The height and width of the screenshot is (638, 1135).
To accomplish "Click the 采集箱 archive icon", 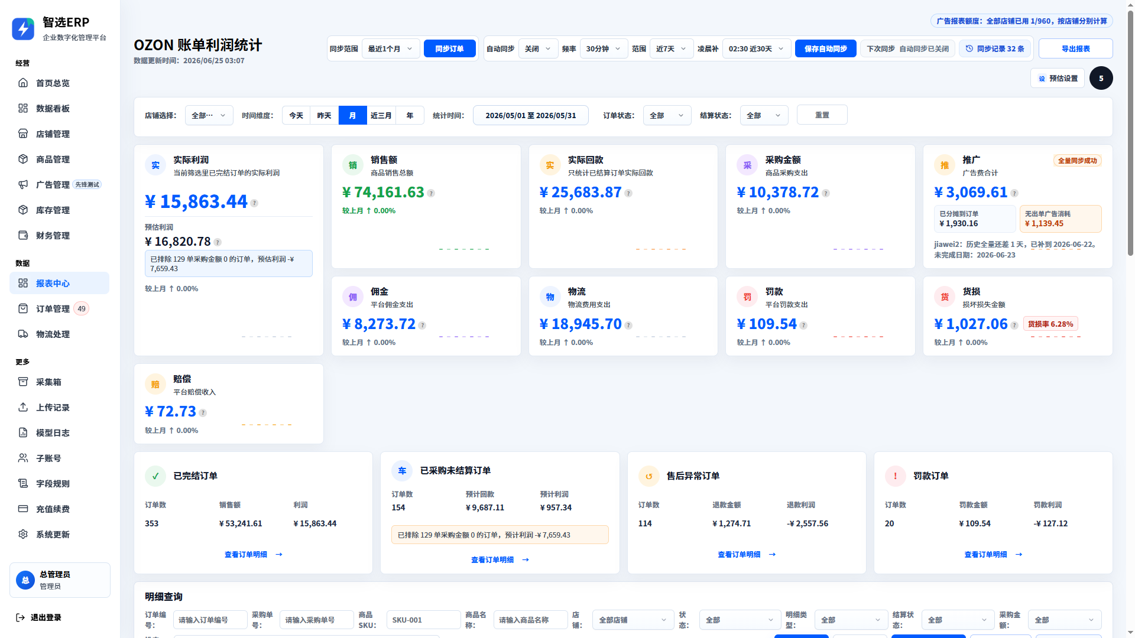I will [23, 382].
